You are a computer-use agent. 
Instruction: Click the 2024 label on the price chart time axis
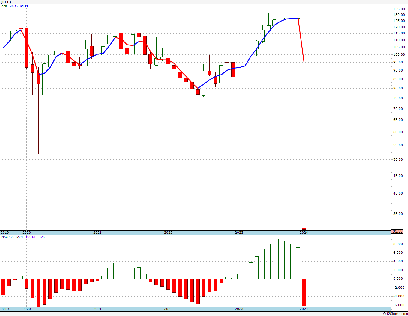[x=304, y=233]
